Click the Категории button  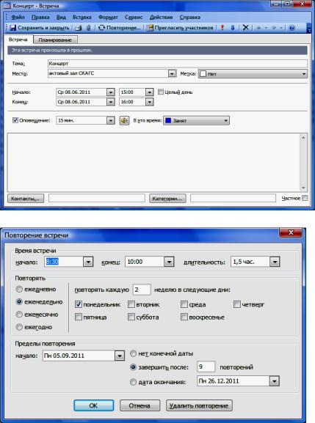click(167, 199)
